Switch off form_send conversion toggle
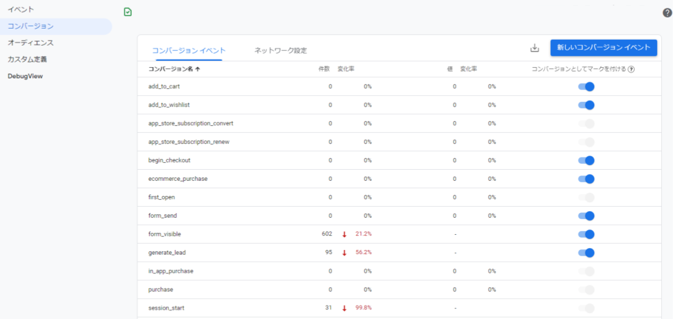This screenshot has height=319, width=673. tap(586, 216)
